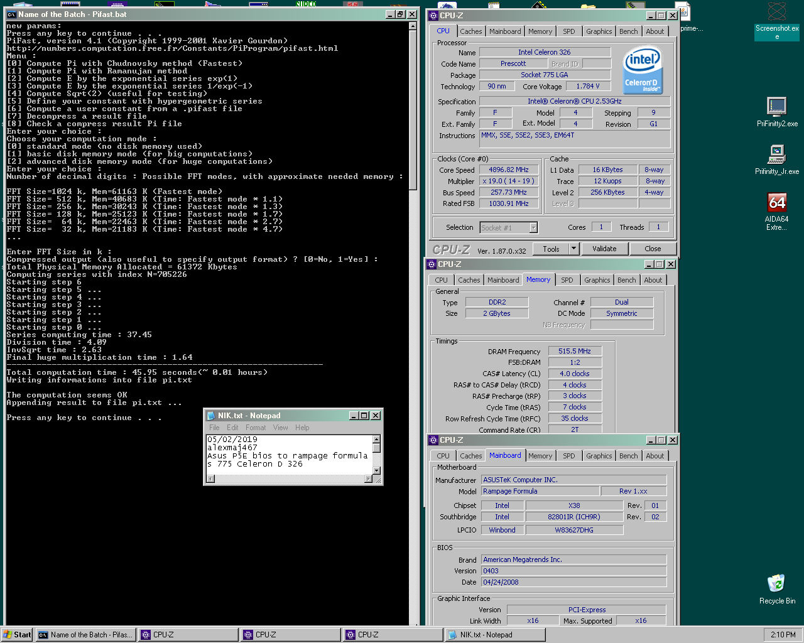Image resolution: width=804 pixels, height=643 pixels.
Task: Open SPD tab in middle CPU-Z window
Action: coord(567,280)
